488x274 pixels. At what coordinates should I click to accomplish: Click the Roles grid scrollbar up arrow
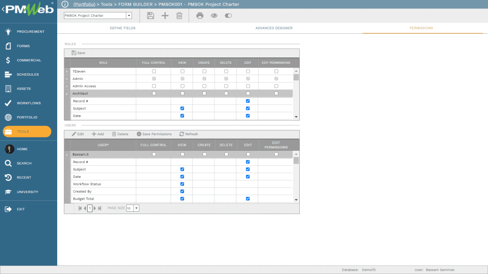pyautogui.click(x=296, y=71)
